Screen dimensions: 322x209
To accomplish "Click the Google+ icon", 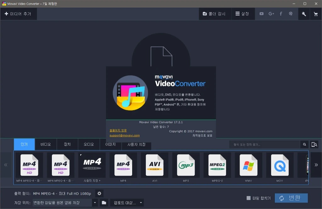I will point(271,14).
